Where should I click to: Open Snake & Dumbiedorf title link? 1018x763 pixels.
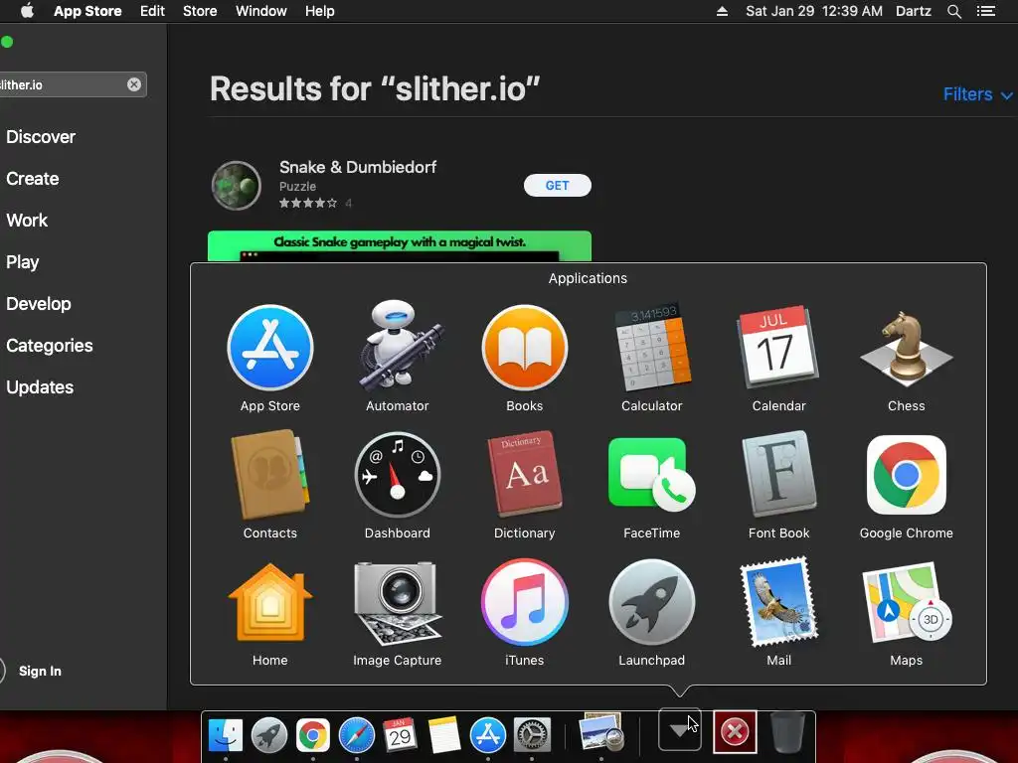358,167
